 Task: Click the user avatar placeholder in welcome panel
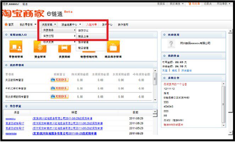172,44
